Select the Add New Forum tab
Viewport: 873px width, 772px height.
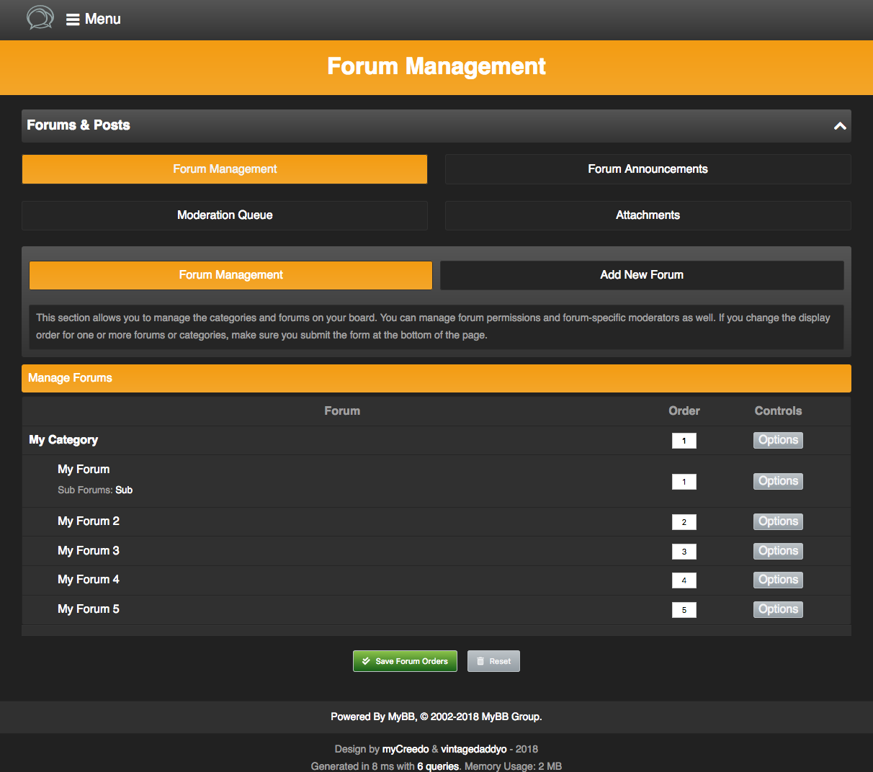click(641, 275)
